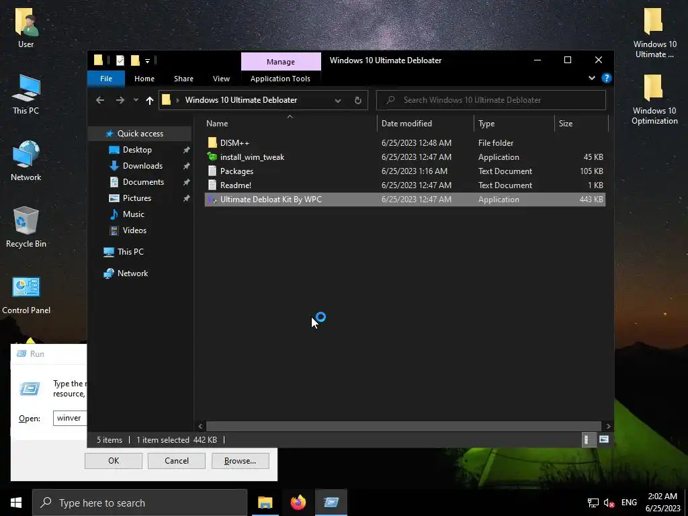Click the horizontal scrollbar in file list
Viewport: 688px width, 516px height.
coord(403,426)
